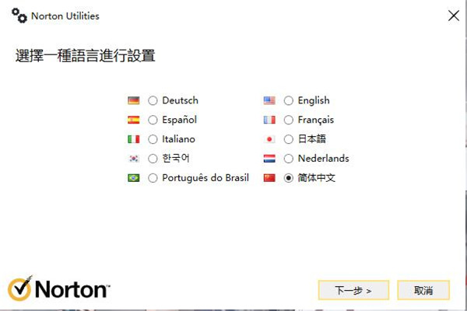Click the French flag icon
This screenshot has height=311, width=467.
[x=269, y=120]
